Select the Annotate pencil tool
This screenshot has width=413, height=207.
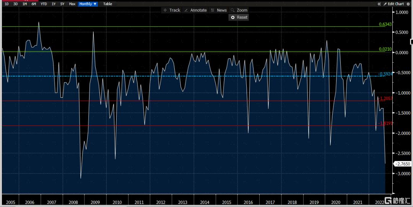tap(195, 10)
